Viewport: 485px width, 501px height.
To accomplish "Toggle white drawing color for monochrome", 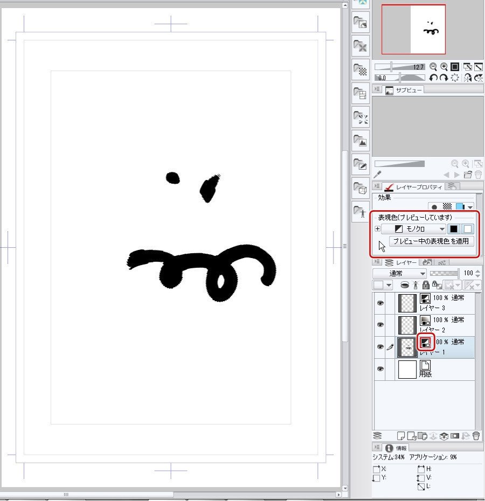I will [x=467, y=229].
